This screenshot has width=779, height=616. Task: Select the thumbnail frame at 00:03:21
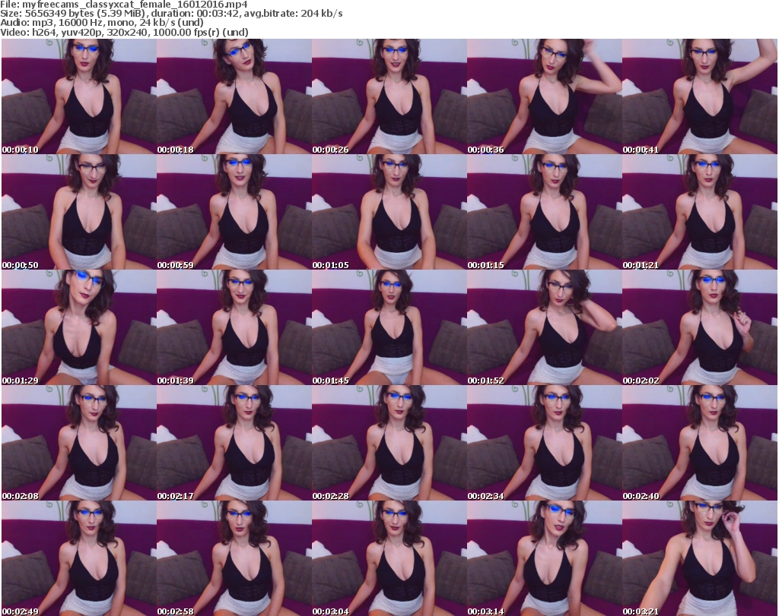[700, 558]
